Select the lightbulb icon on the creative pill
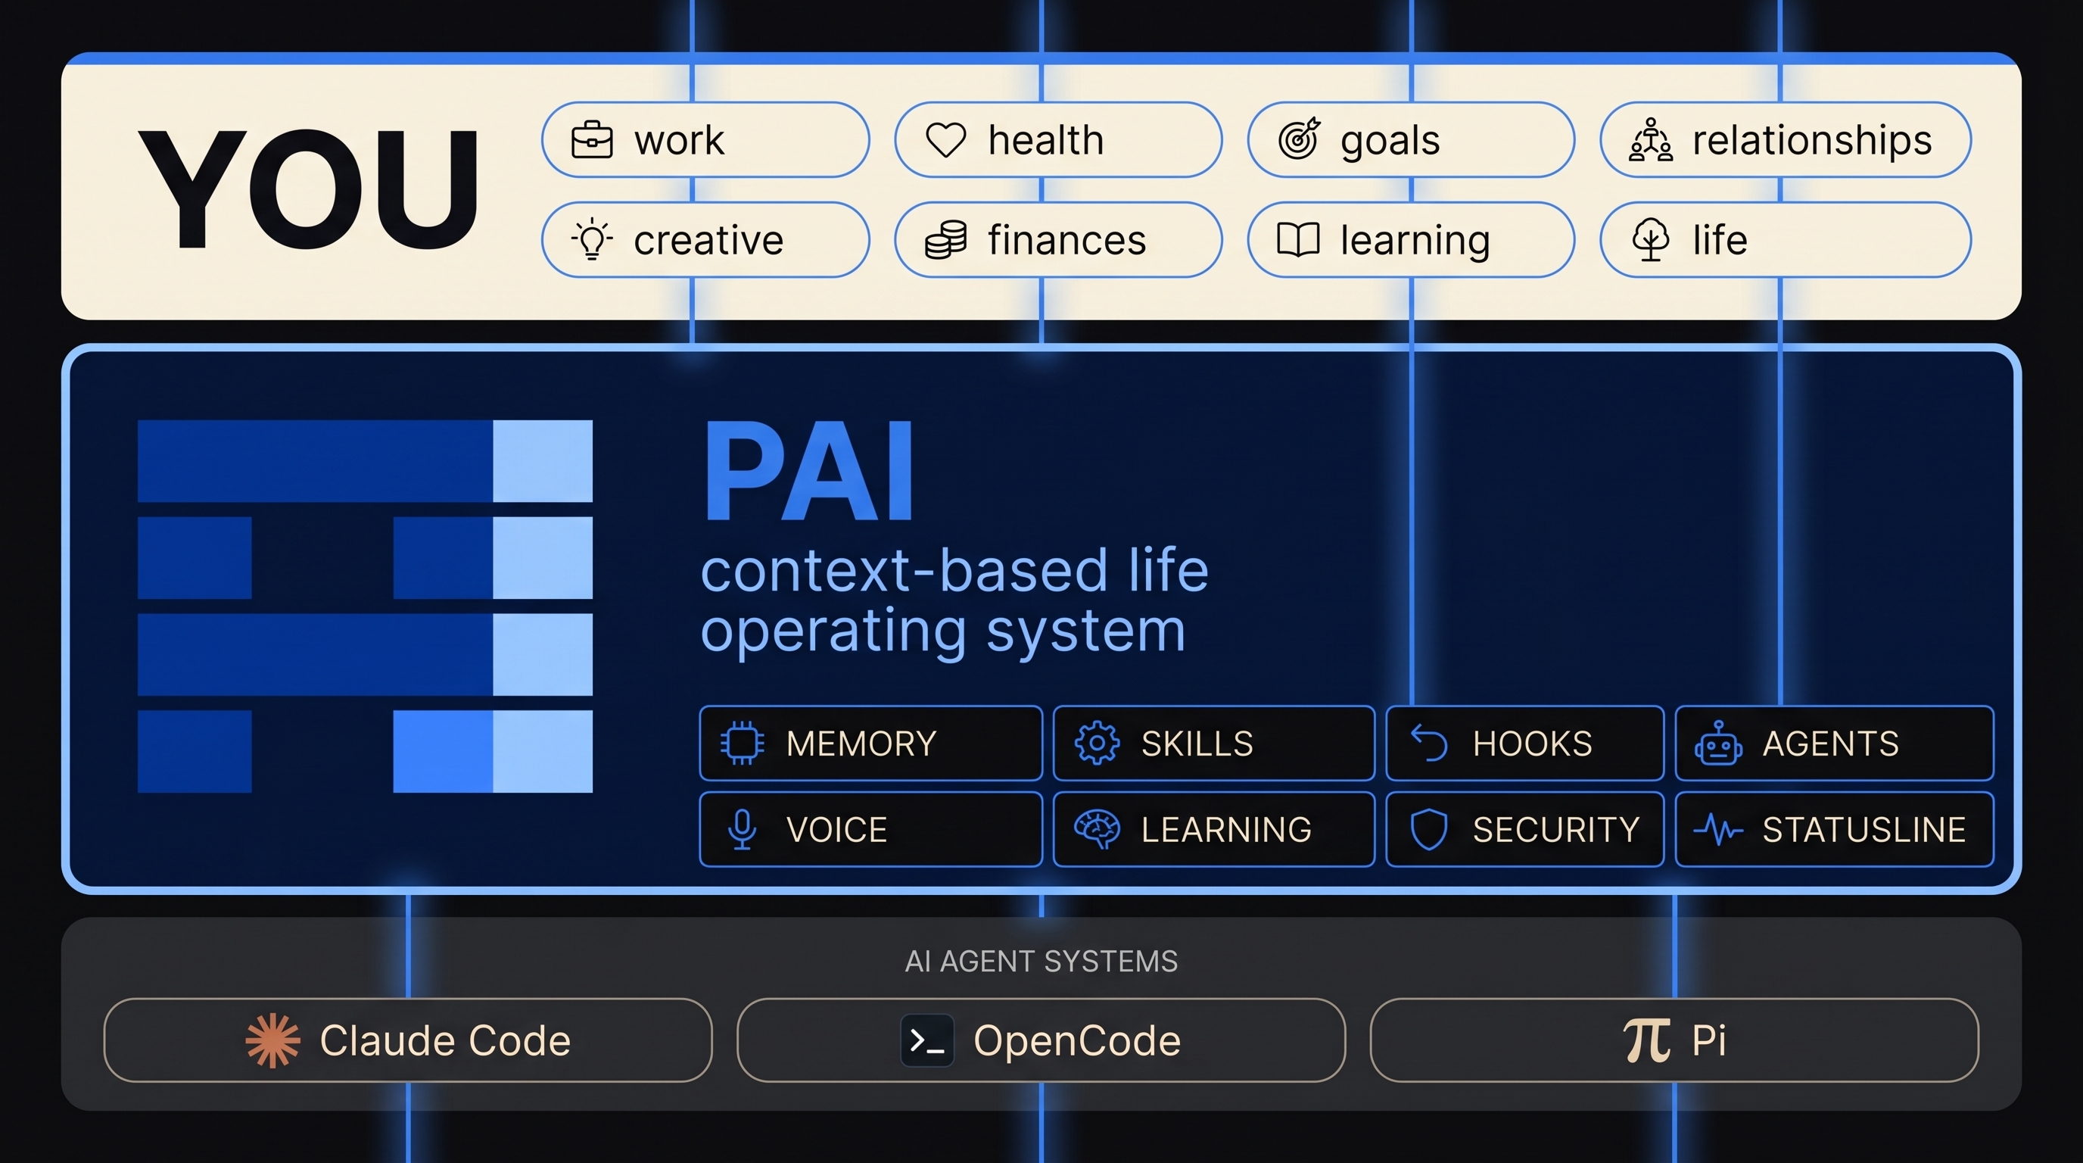 [593, 239]
